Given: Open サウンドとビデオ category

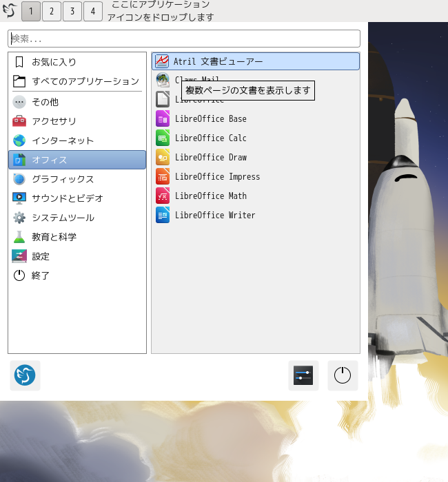Looking at the screenshot, I should tap(77, 198).
